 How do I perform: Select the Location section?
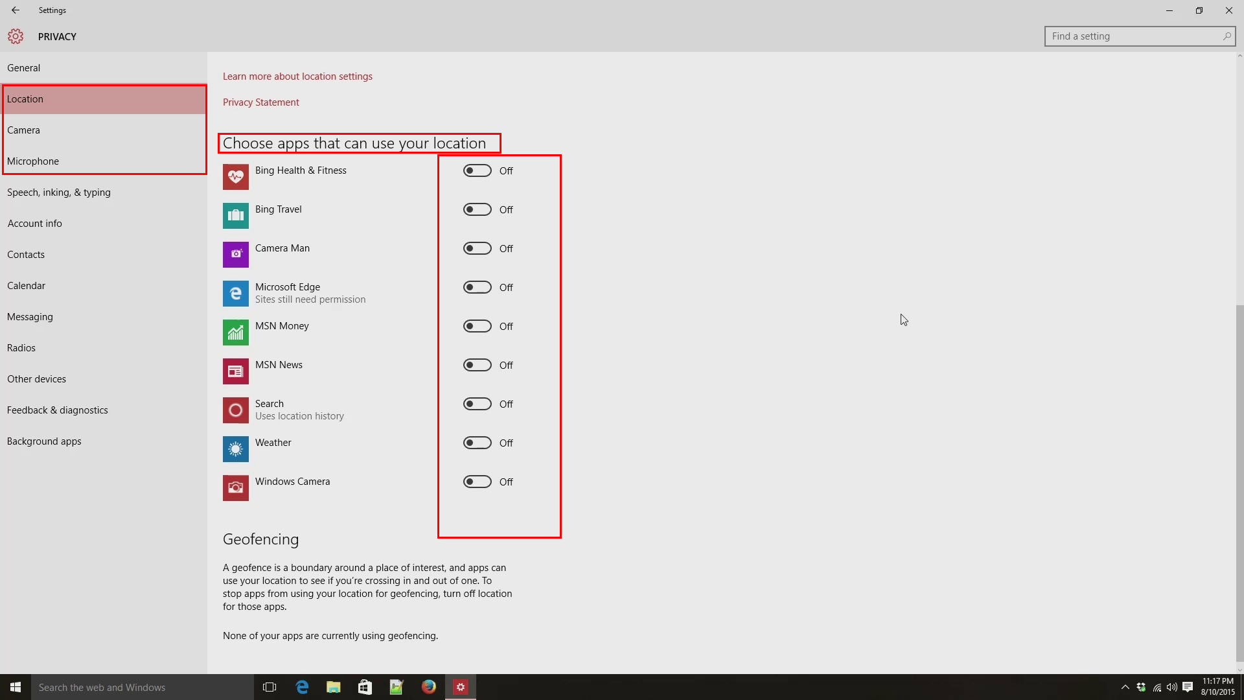coord(104,99)
